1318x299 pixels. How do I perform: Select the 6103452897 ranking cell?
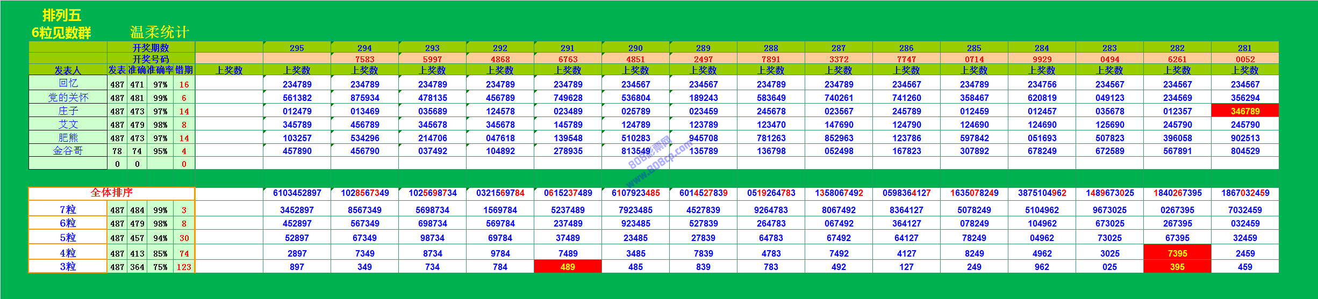pyautogui.click(x=297, y=193)
